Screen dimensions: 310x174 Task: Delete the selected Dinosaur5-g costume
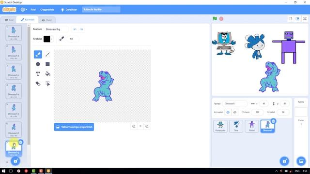pyautogui.click(x=20, y=142)
